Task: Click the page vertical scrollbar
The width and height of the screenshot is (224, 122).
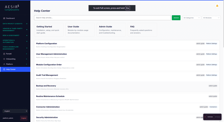Action: click(223, 24)
